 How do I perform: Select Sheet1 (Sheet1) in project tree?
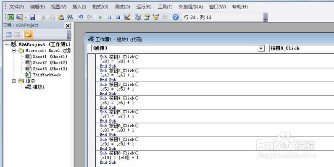50,57
